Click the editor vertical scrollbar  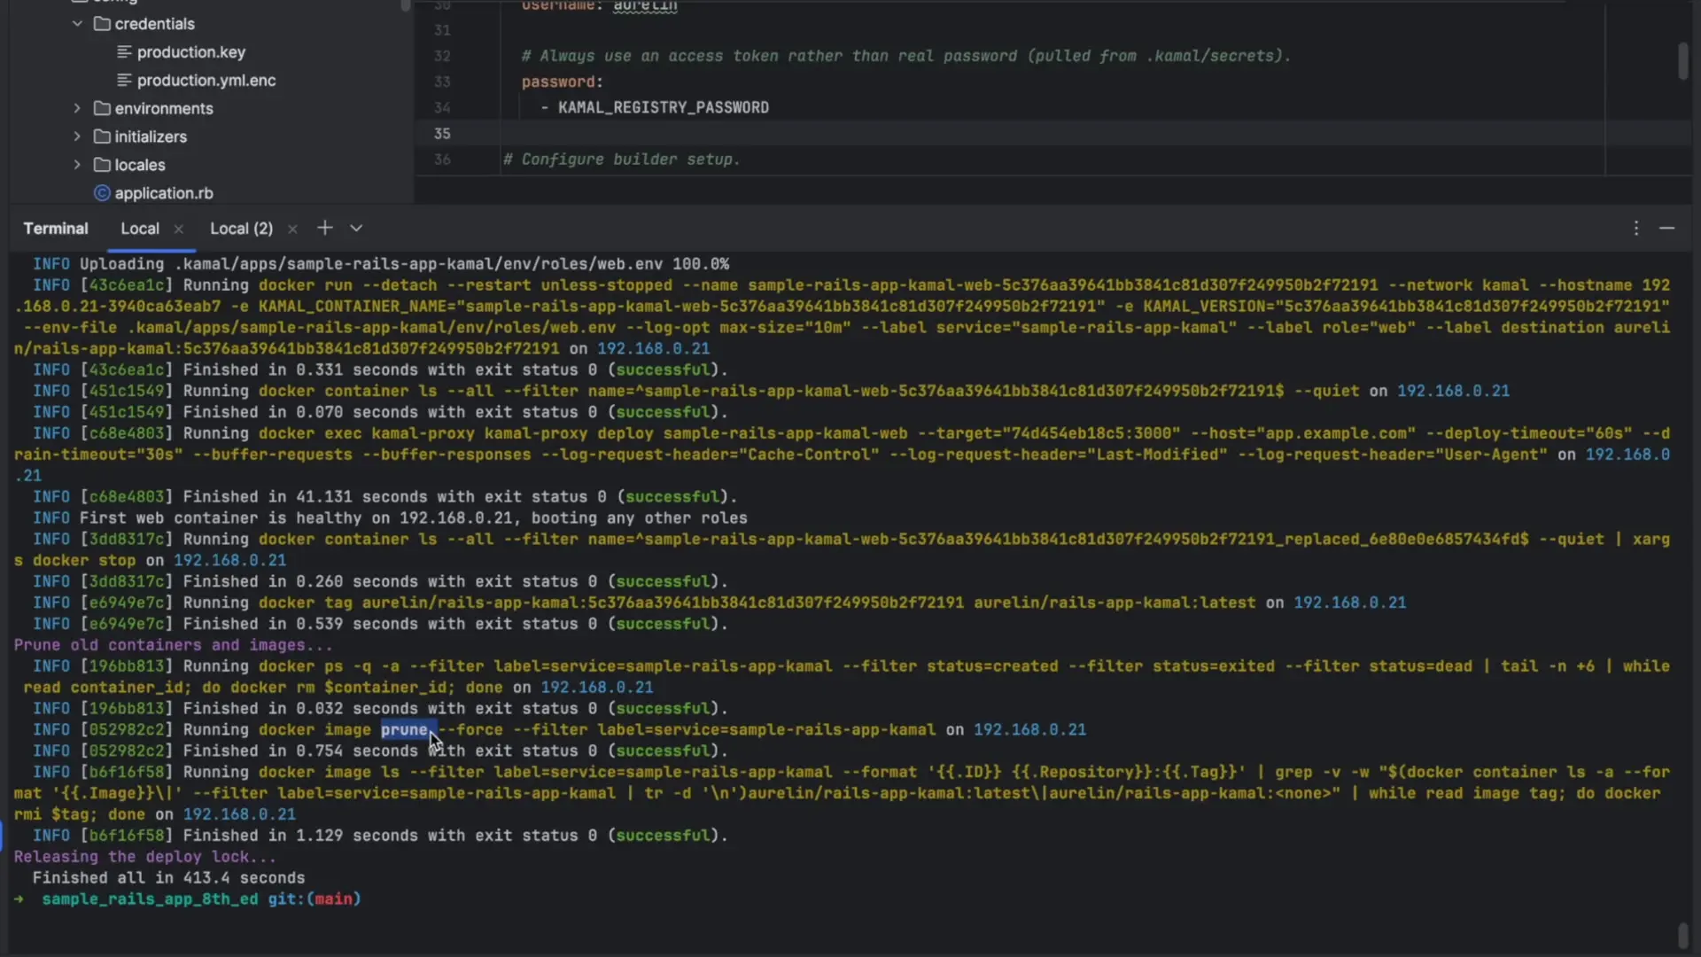pyautogui.click(x=1682, y=61)
